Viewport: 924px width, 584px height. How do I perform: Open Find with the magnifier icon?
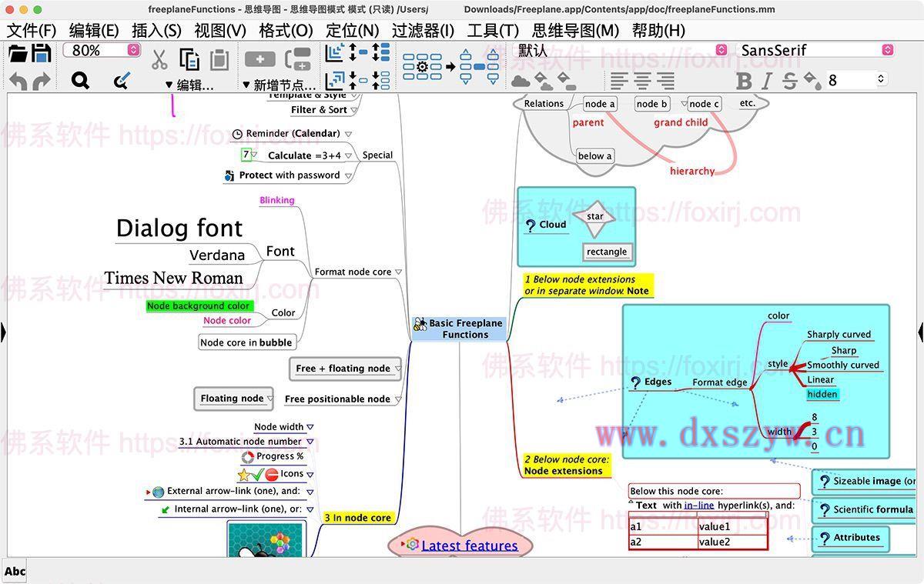pos(80,80)
